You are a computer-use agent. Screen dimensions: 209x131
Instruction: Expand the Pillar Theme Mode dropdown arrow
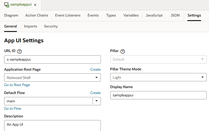point(202,77)
